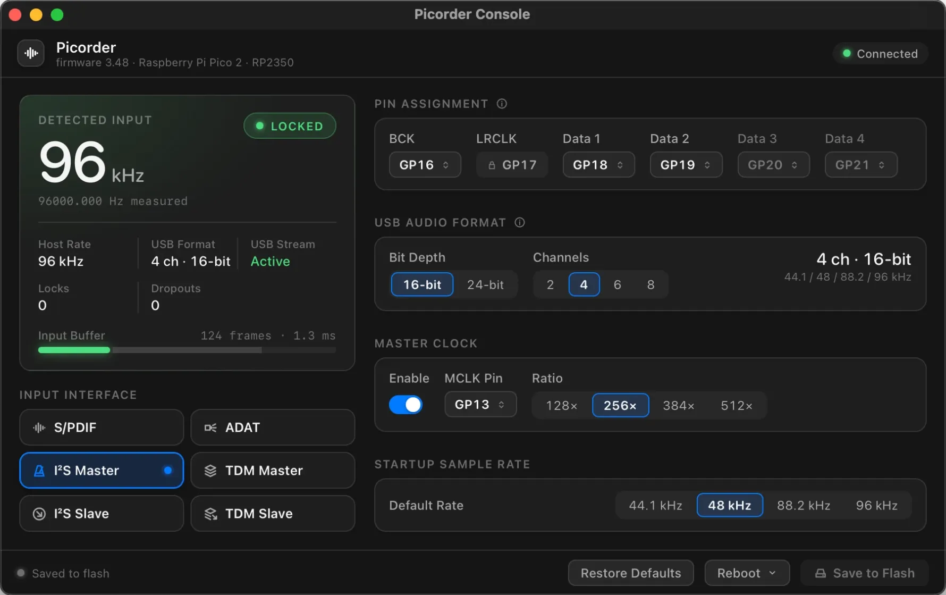946x595 pixels.
Task: Open the Data 1 GP18 dropdown
Action: coord(598,165)
